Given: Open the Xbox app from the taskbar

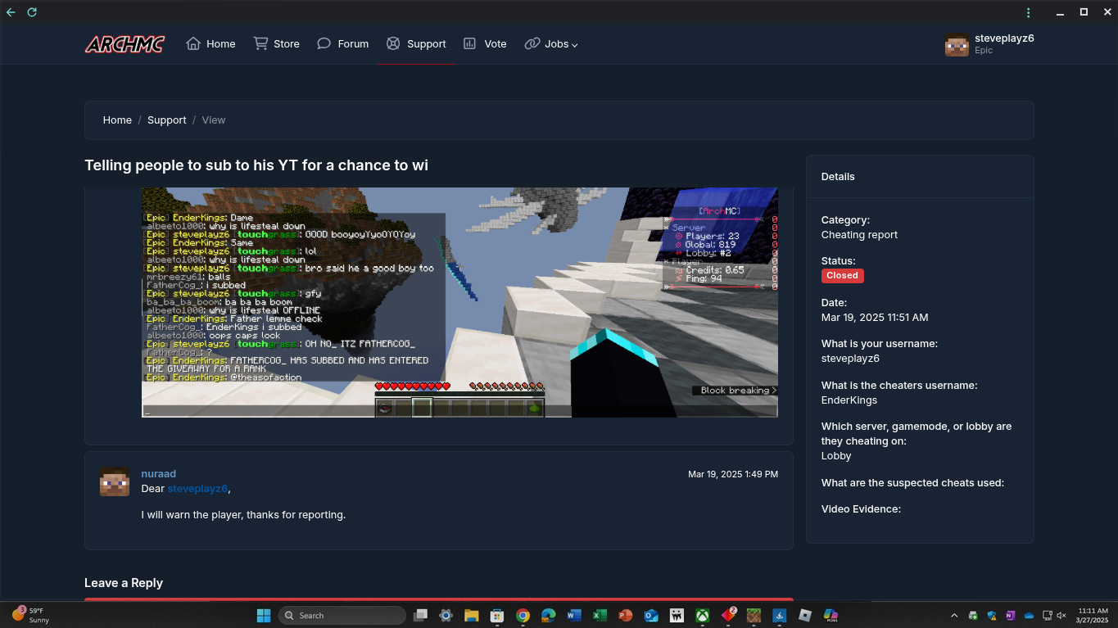Looking at the screenshot, I should [x=702, y=615].
